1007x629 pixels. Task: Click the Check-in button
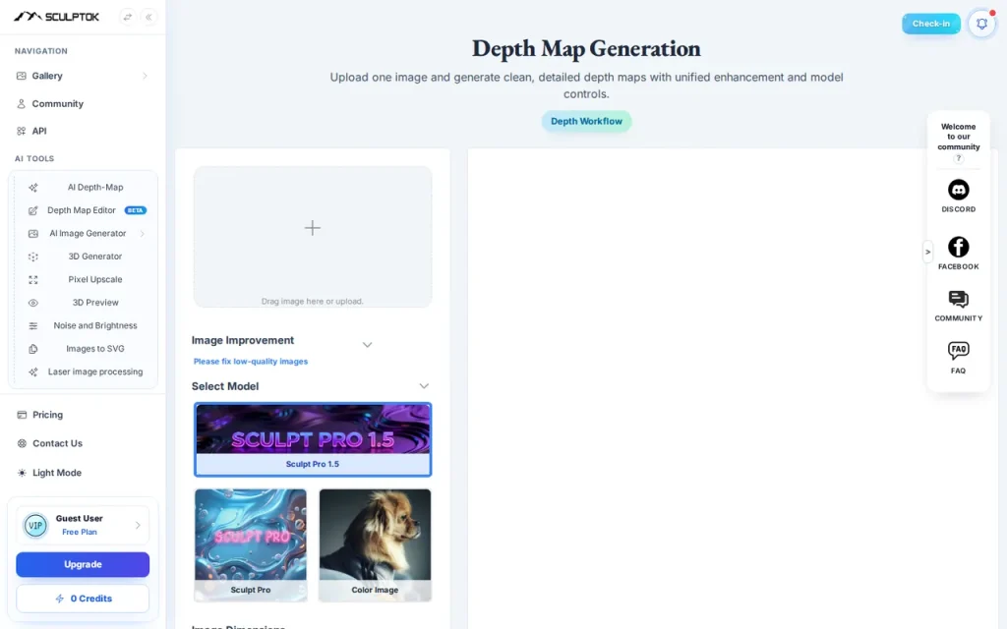point(931,24)
